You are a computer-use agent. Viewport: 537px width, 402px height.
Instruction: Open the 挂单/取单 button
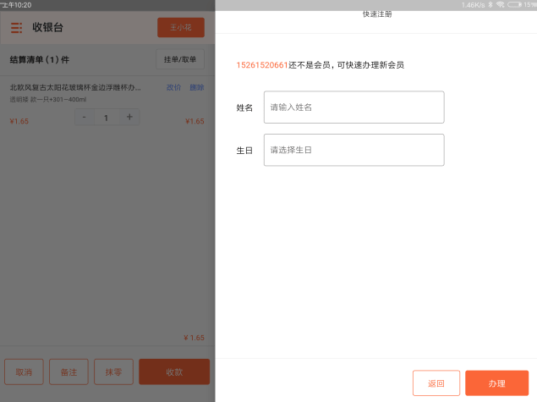click(180, 59)
